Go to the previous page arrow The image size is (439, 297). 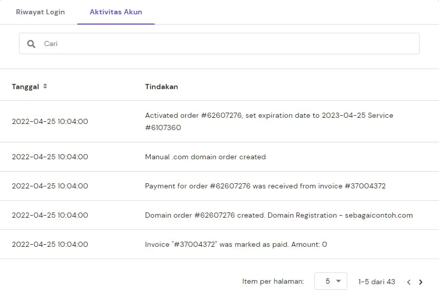[409, 282]
